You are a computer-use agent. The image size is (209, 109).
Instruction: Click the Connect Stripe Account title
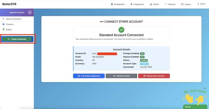coord(124,22)
